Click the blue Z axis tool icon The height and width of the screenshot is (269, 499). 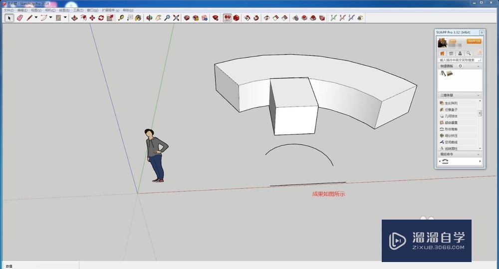pos(351,18)
